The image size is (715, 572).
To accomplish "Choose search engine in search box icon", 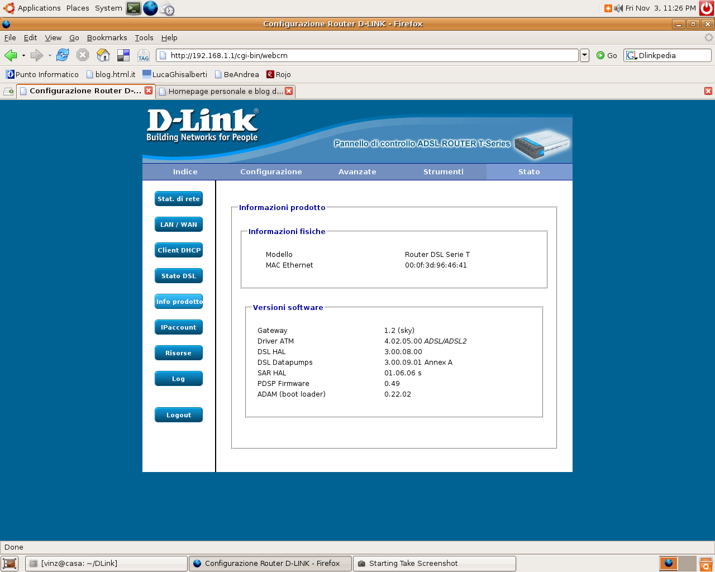I will pos(632,55).
